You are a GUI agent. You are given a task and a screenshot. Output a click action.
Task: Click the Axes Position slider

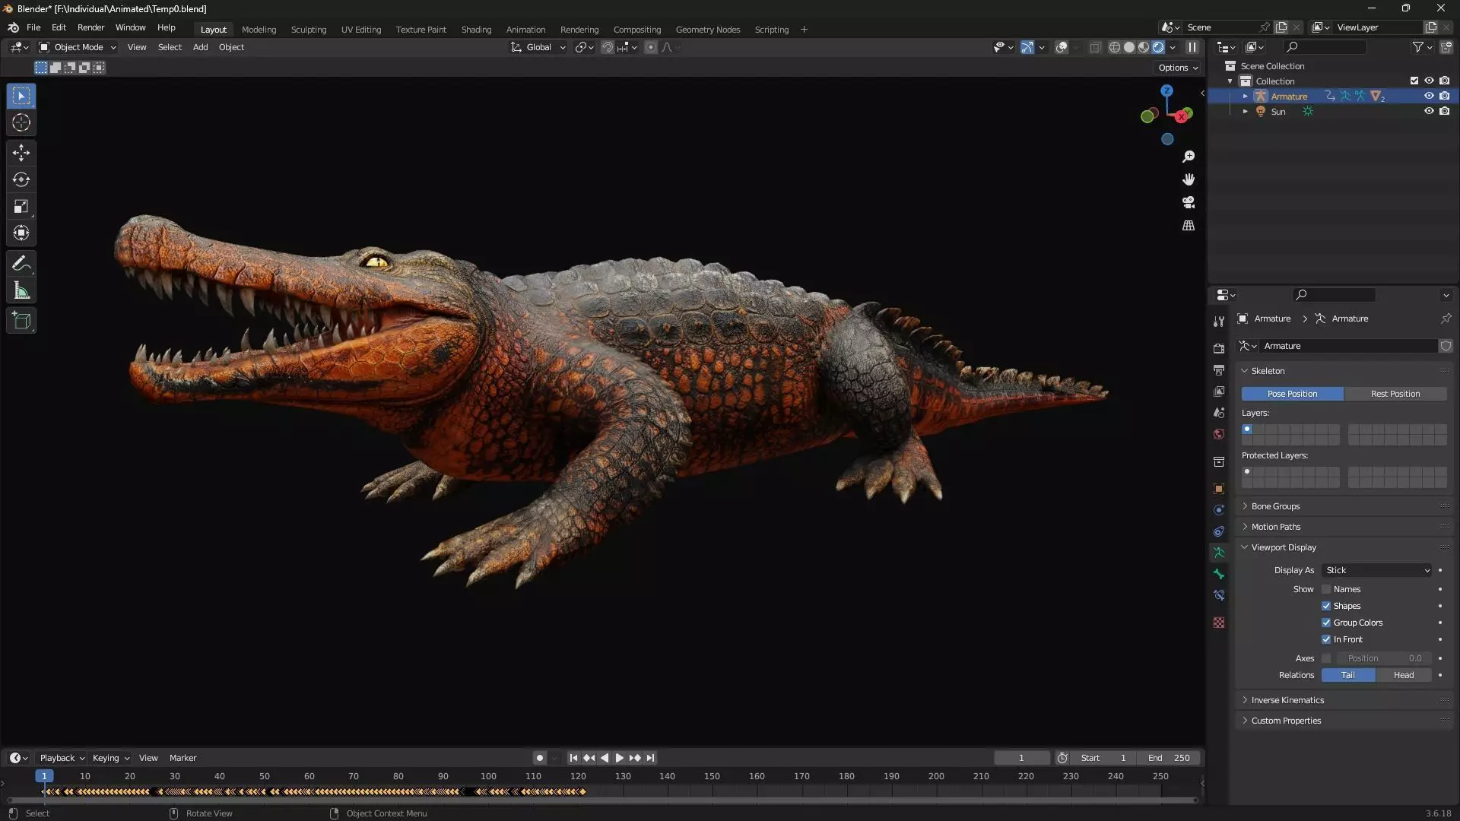(x=1384, y=658)
